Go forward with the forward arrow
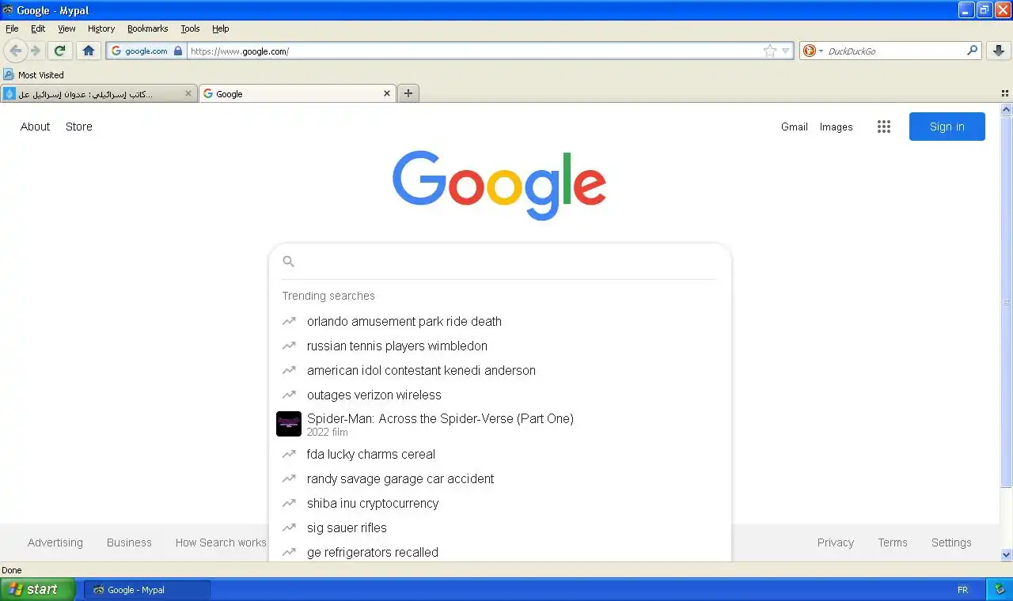This screenshot has width=1013, height=601. [x=36, y=51]
